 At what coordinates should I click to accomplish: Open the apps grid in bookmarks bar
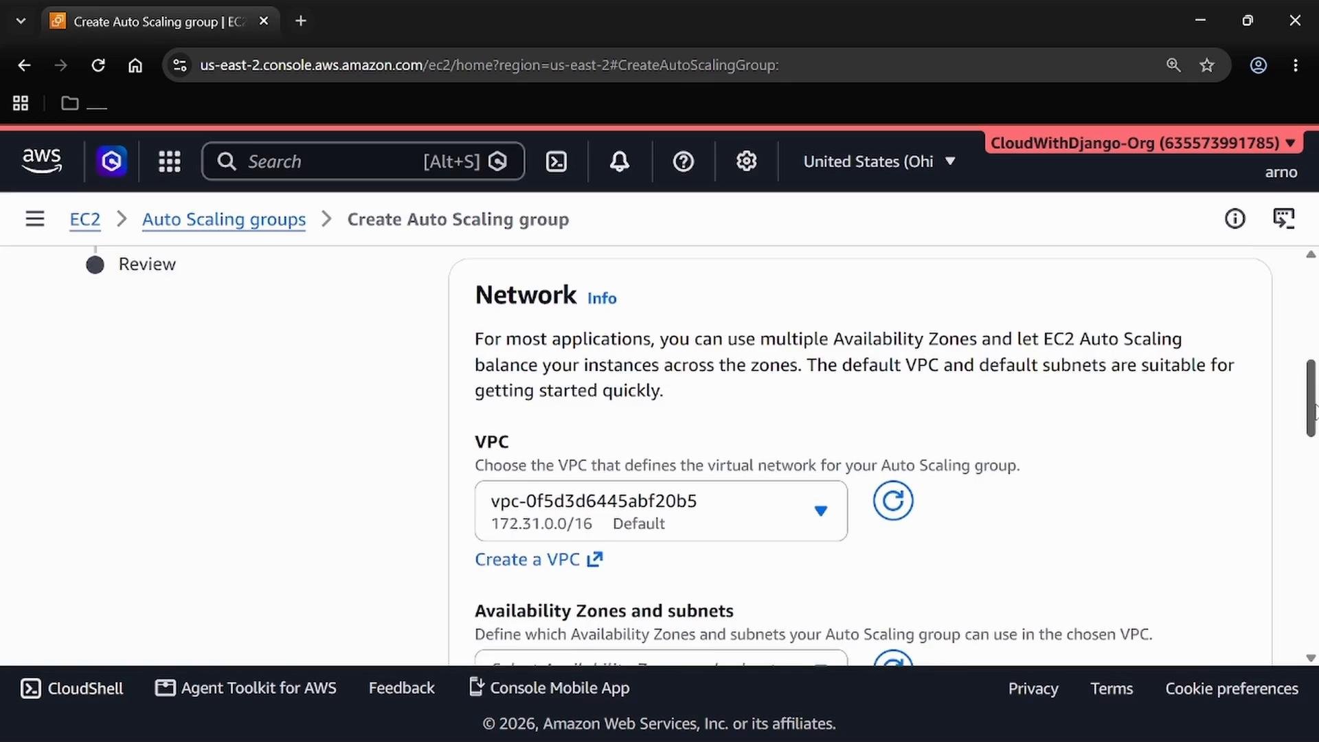(21, 104)
